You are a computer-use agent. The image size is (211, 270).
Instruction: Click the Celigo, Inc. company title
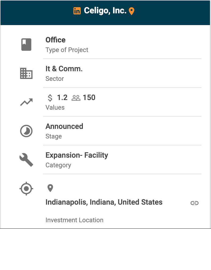[105, 11]
